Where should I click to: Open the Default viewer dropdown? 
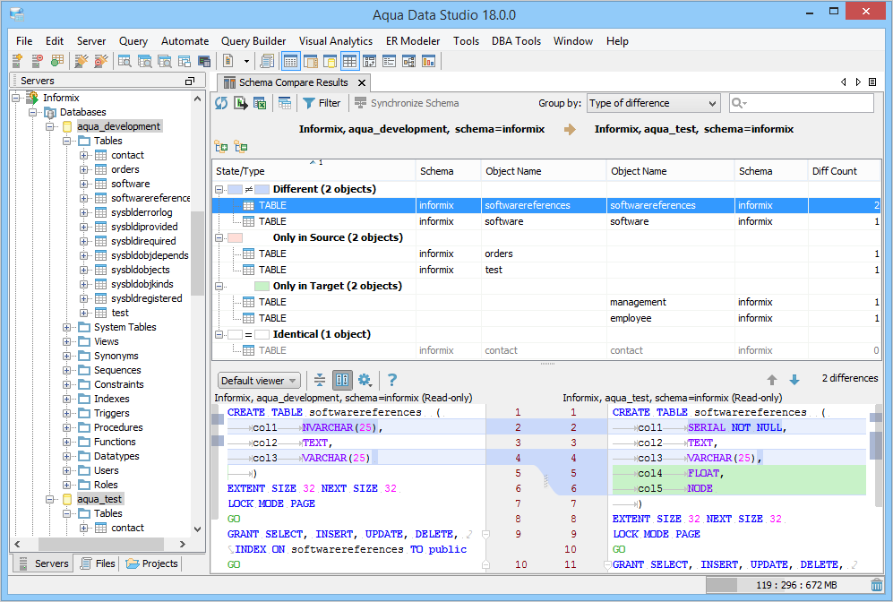pos(259,381)
